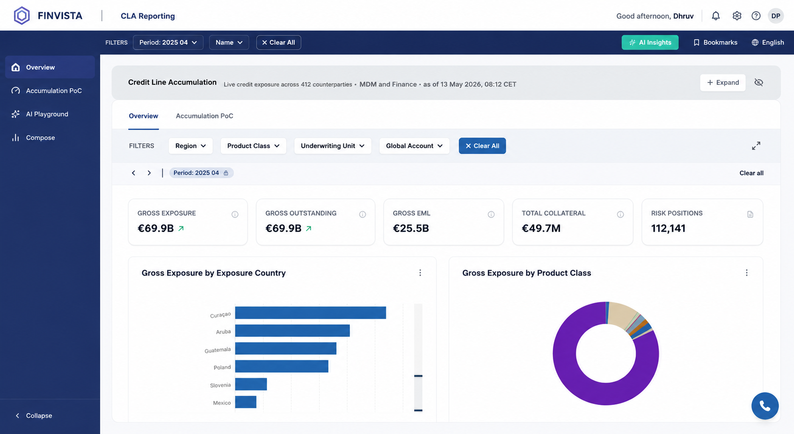Screen dimensions: 794x434
Task: Click the Mexico bar in chart
Action: tap(246, 402)
